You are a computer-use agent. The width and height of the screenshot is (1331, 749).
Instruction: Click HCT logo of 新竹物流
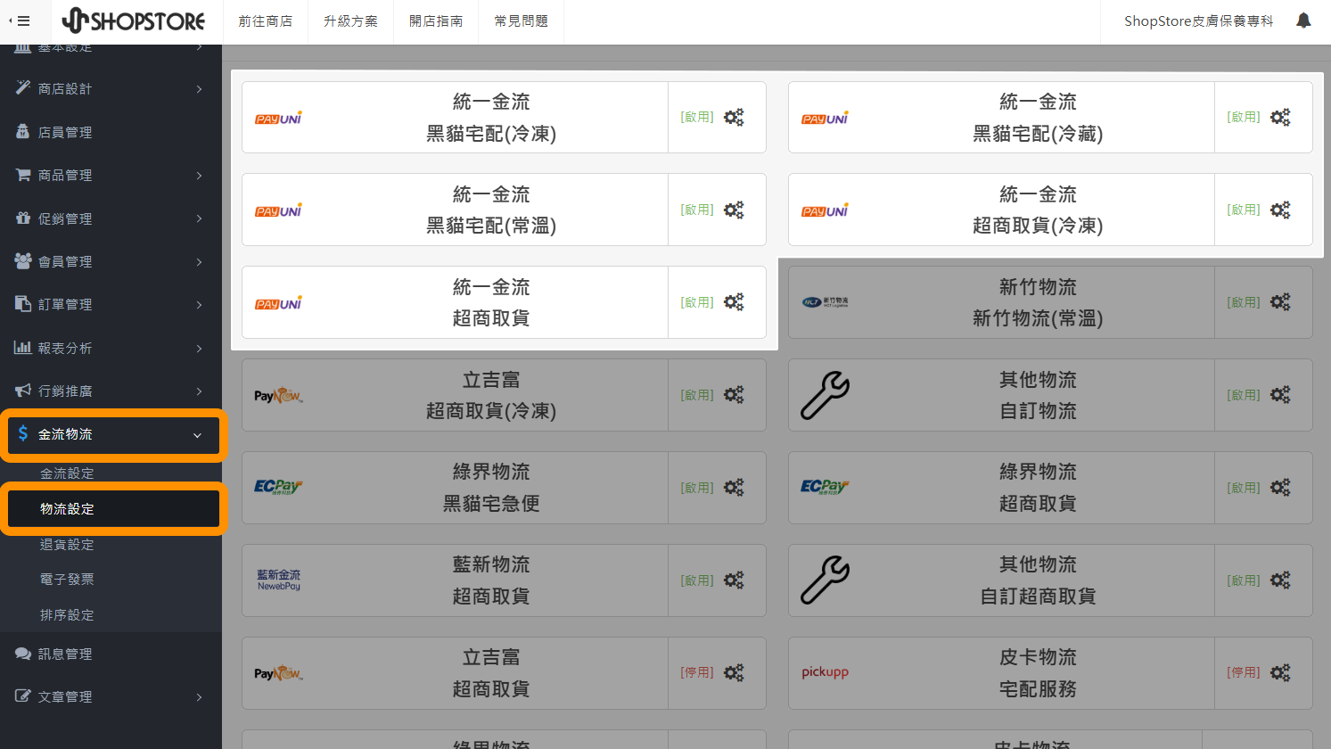(x=825, y=302)
